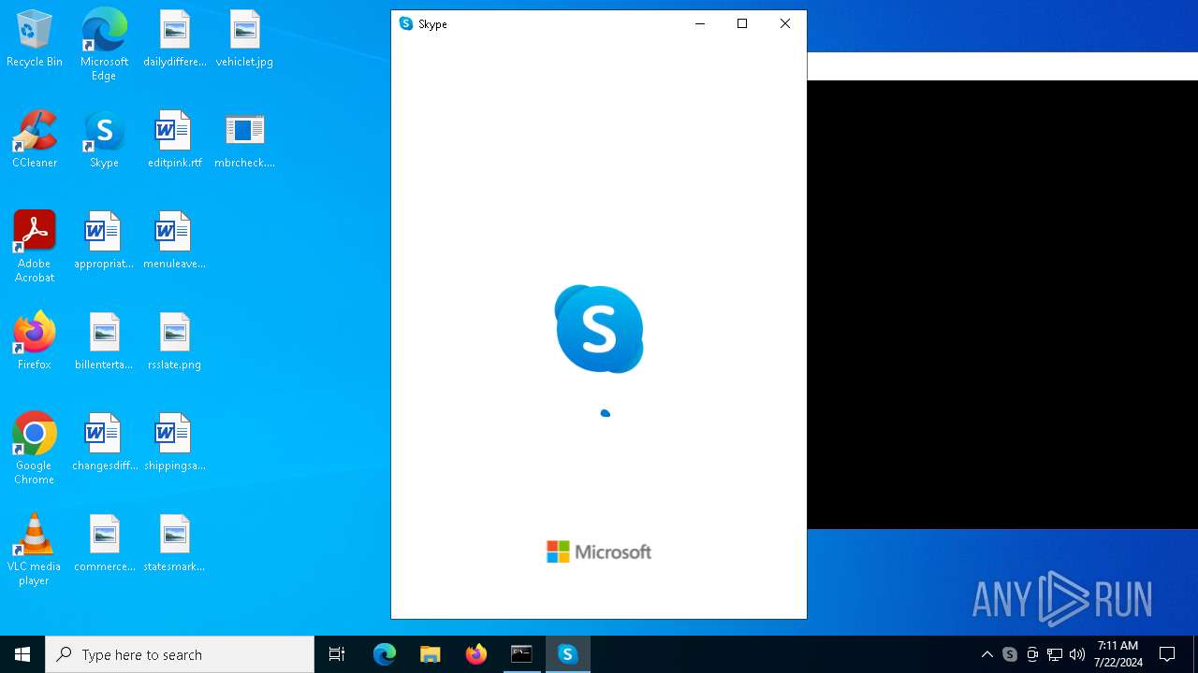The image size is (1198, 673).
Task: Launch Microsoft Edge from the taskbar
Action: pos(385,654)
